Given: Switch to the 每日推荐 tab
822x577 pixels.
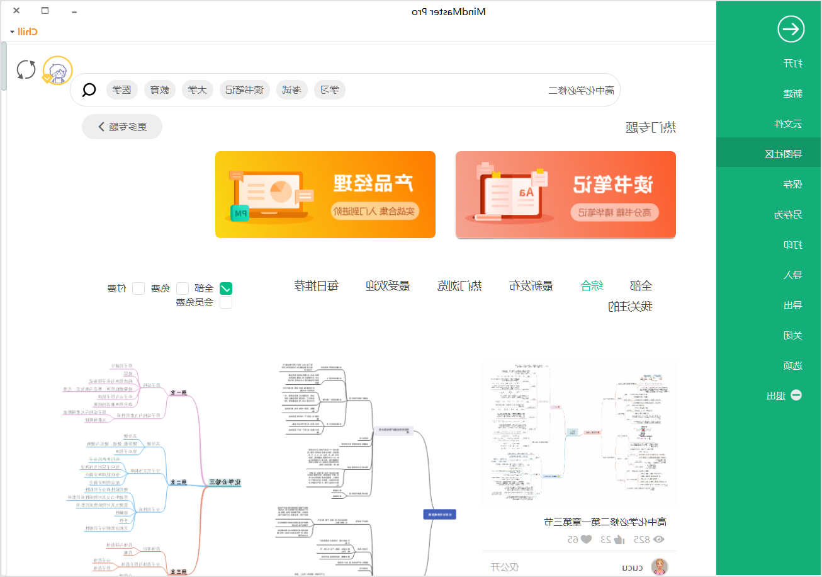Looking at the screenshot, I should click(x=317, y=285).
